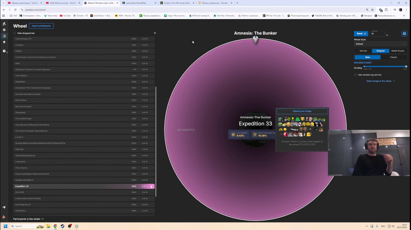Open the Tarkov.help bookmark
411x230 pixels.
pyautogui.click(x=50, y=16)
